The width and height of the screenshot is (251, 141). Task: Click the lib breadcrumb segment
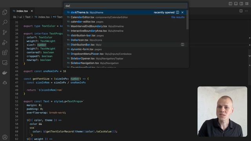click(x=15, y=17)
